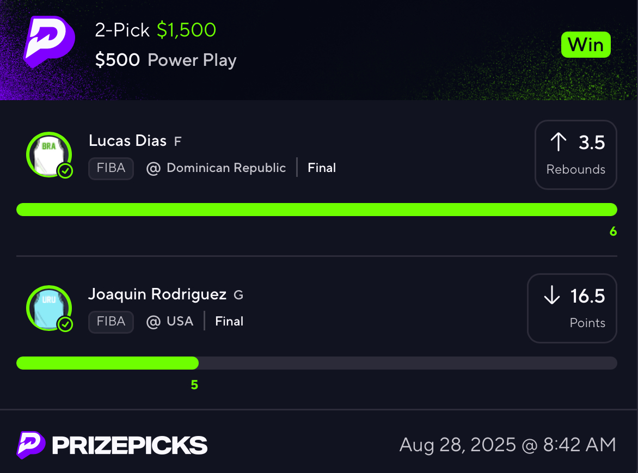This screenshot has width=638, height=473.
Task: Click the PRIZEPICKS wordmark in footer
Action: pyautogui.click(x=130, y=445)
